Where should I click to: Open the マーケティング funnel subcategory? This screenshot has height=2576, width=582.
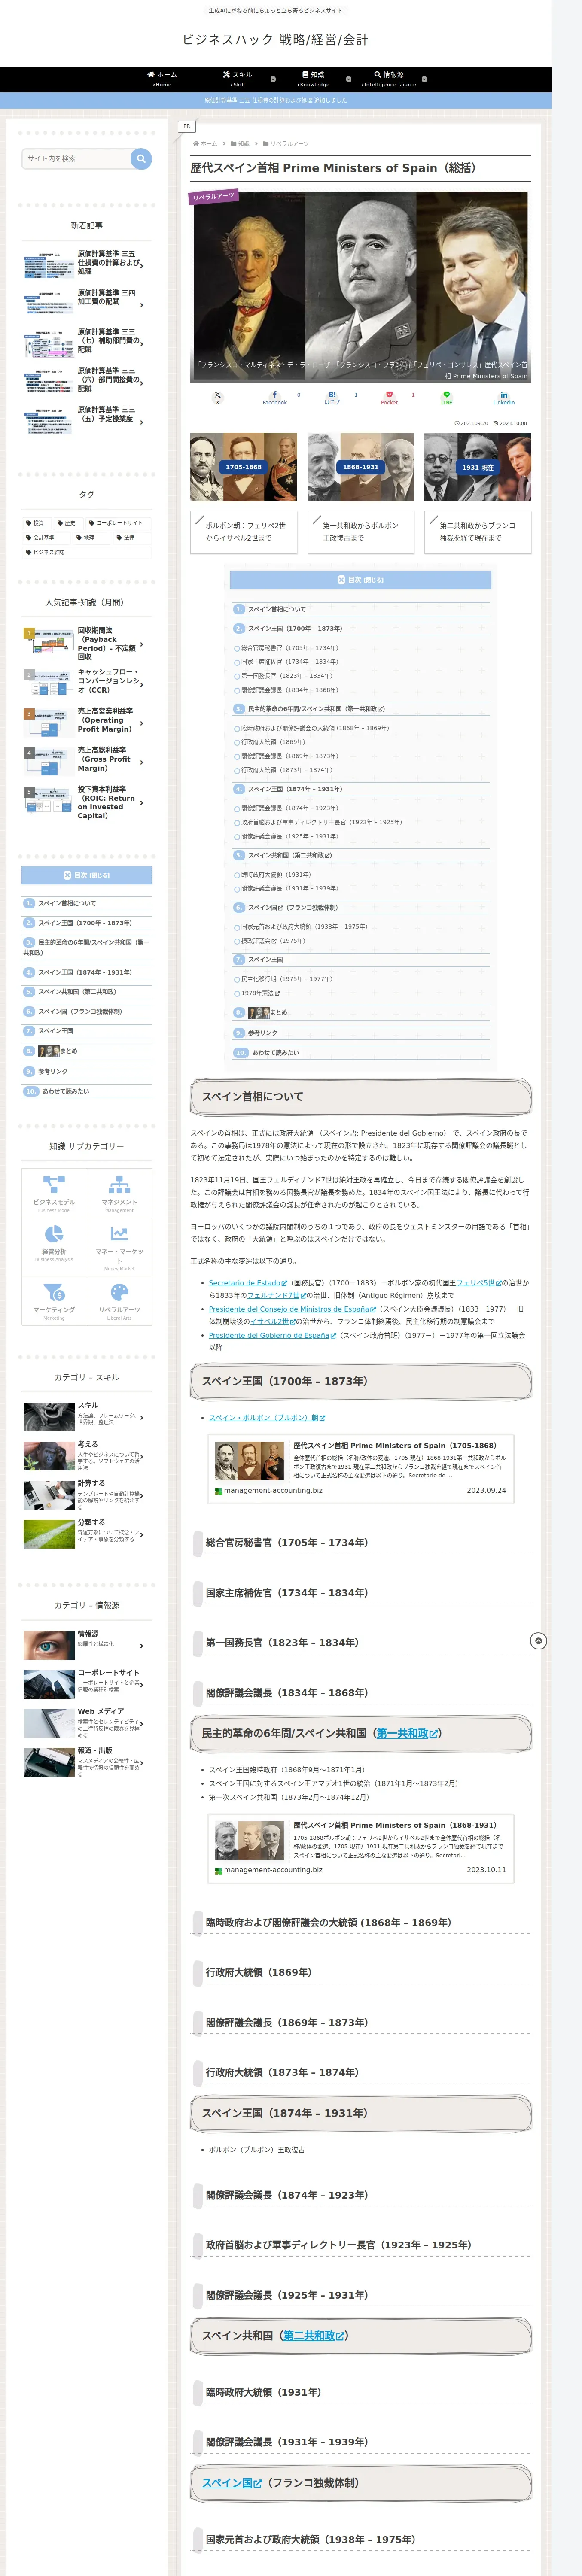coord(54,1300)
